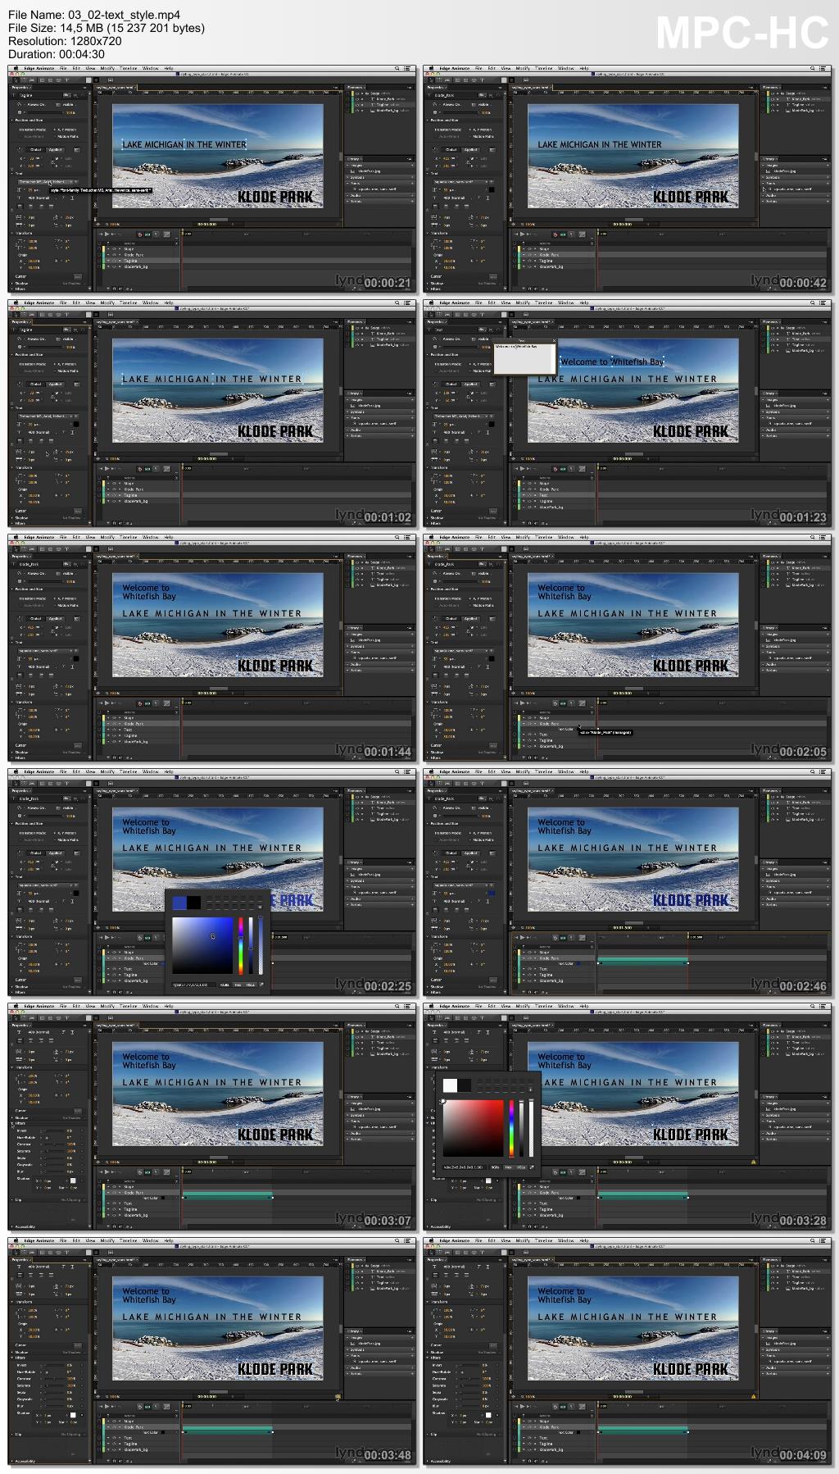Toggle Tagline eye in 00:00:21 frame Elements panel
Image resolution: width=839 pixels, height=1474 pixels.
(x=358, y=105)
